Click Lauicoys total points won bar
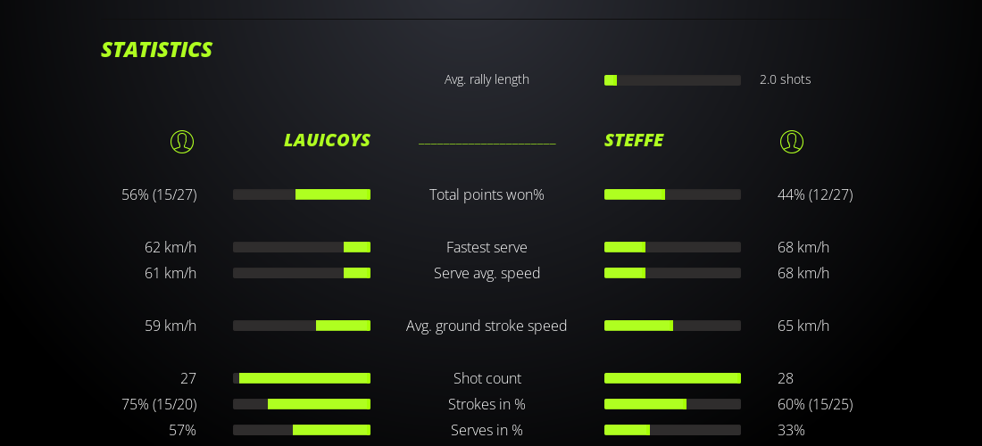982x446 pixels. (302, 194)
